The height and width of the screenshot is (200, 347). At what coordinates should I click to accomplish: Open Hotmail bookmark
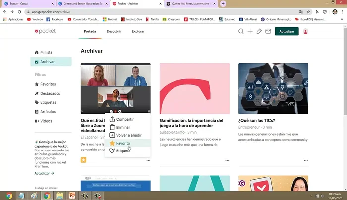click(110, 19)
